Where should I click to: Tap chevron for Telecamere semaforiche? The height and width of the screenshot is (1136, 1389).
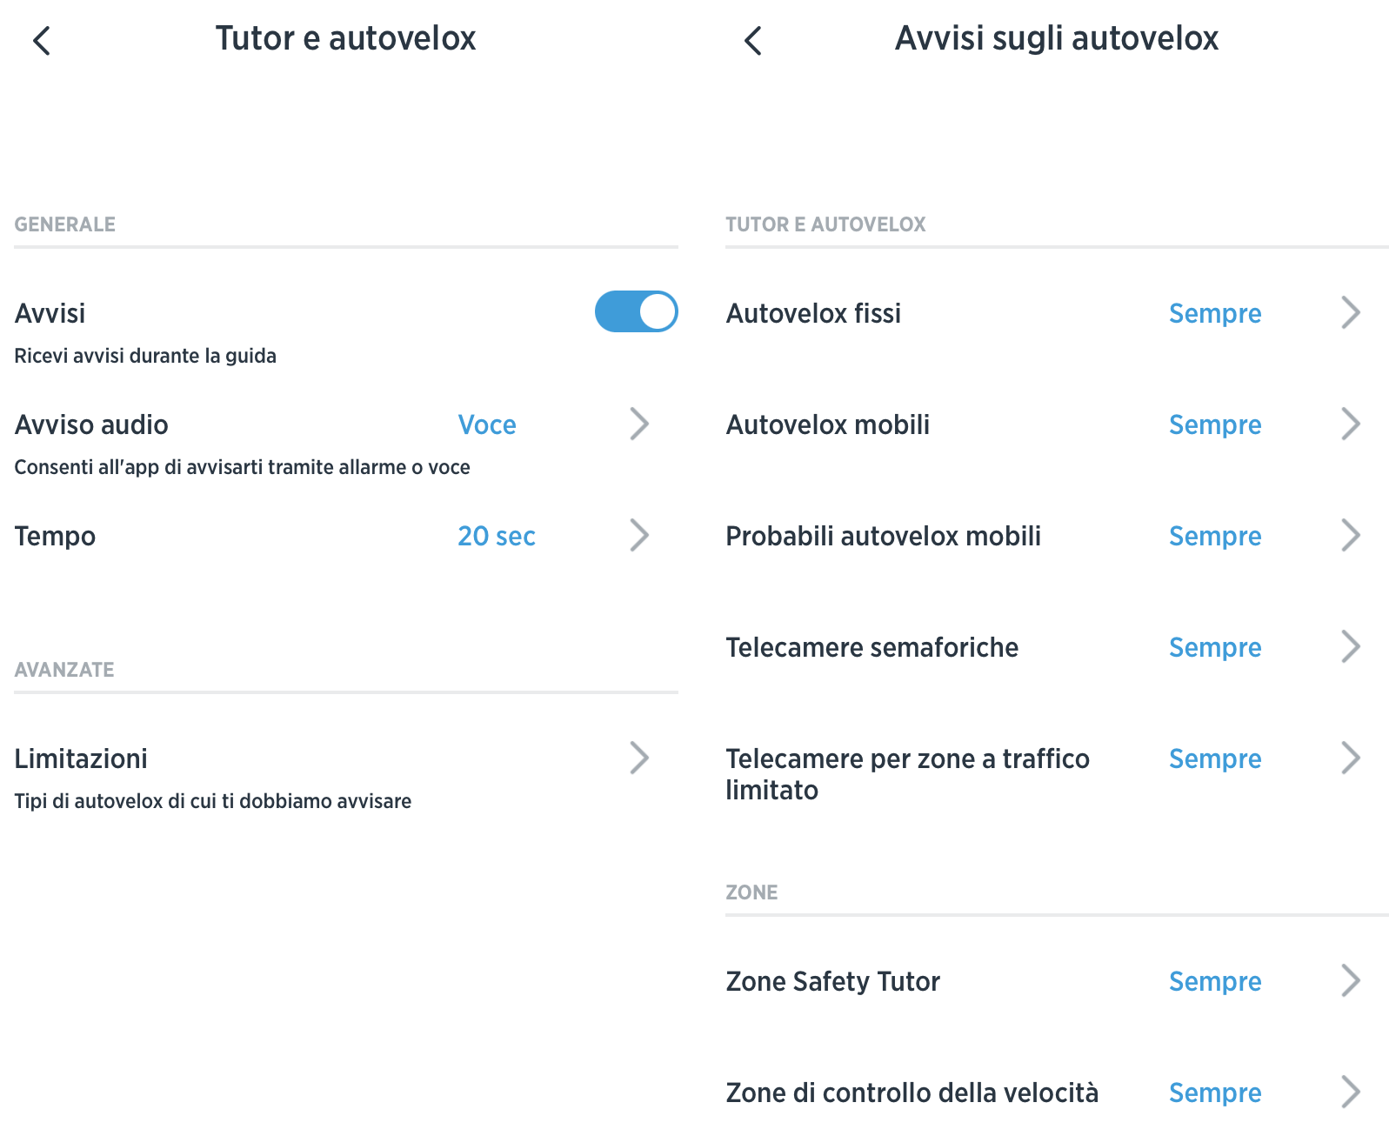(1350, 646)
